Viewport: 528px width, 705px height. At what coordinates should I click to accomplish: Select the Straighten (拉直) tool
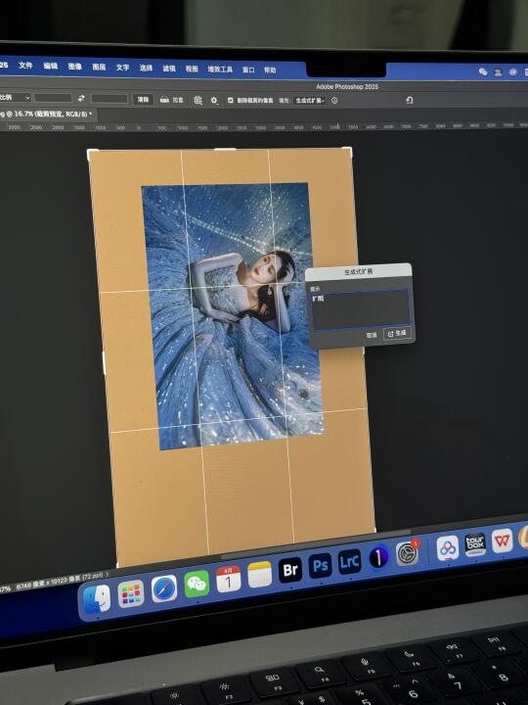point(171,99)
